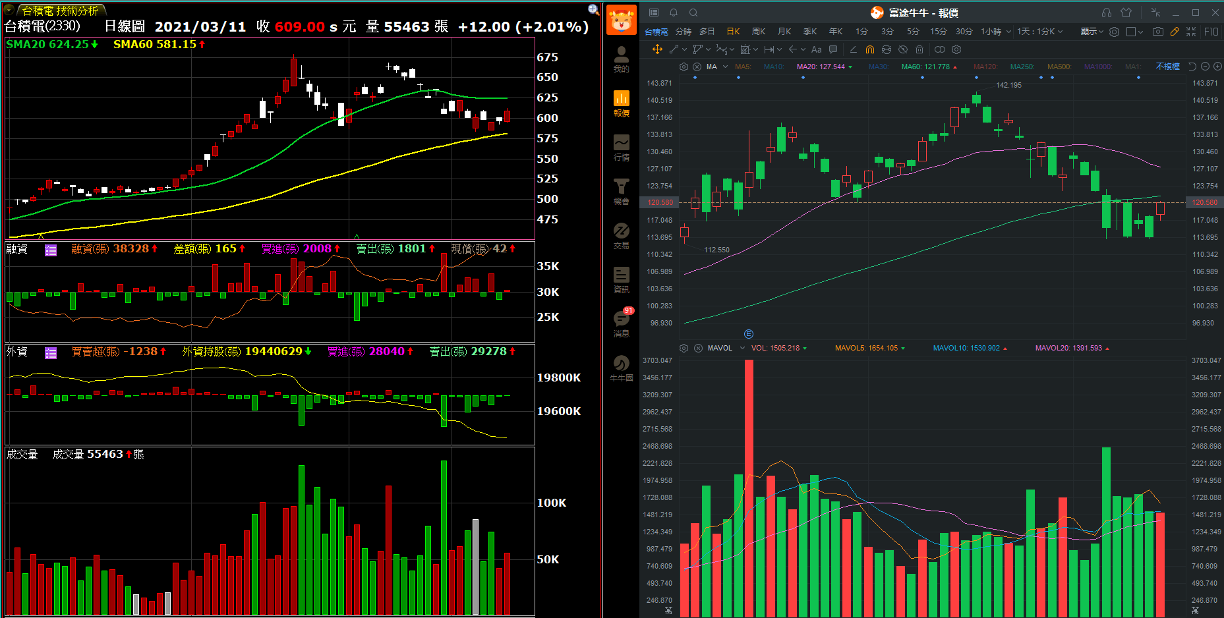This screenshot has height=618, width=1224.
Task: Expand the 1小時 interval dropdown arrow
Action: tap(1008, 32)
